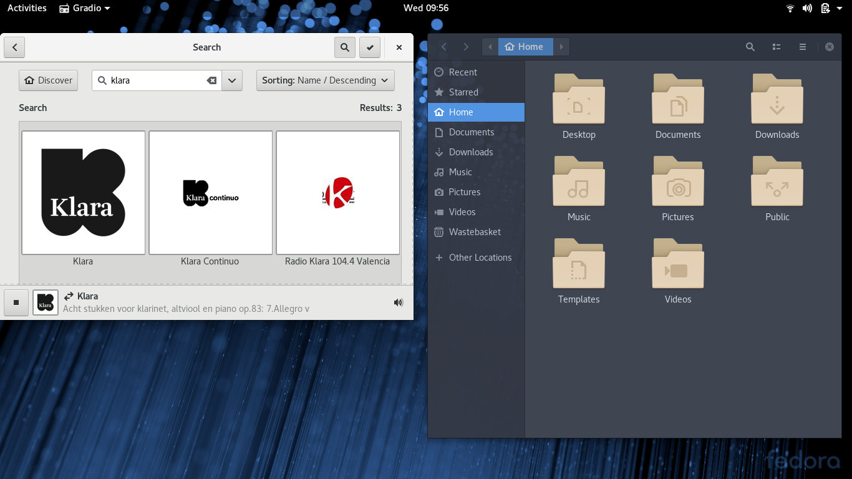Open Wastebasket in Files sidebar
This screenshot has width=852, height=479.
[477, 232]
